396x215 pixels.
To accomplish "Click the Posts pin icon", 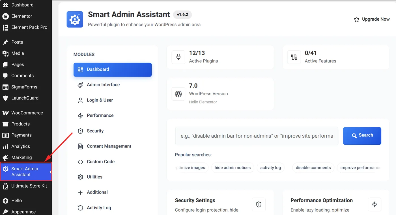I will click(x=5, y=42).
